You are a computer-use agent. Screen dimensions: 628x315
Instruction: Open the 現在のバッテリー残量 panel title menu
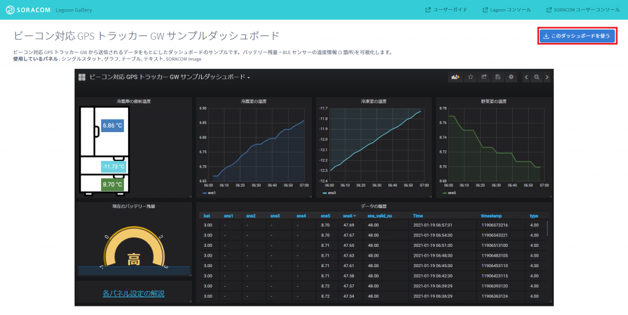[134, 206]
